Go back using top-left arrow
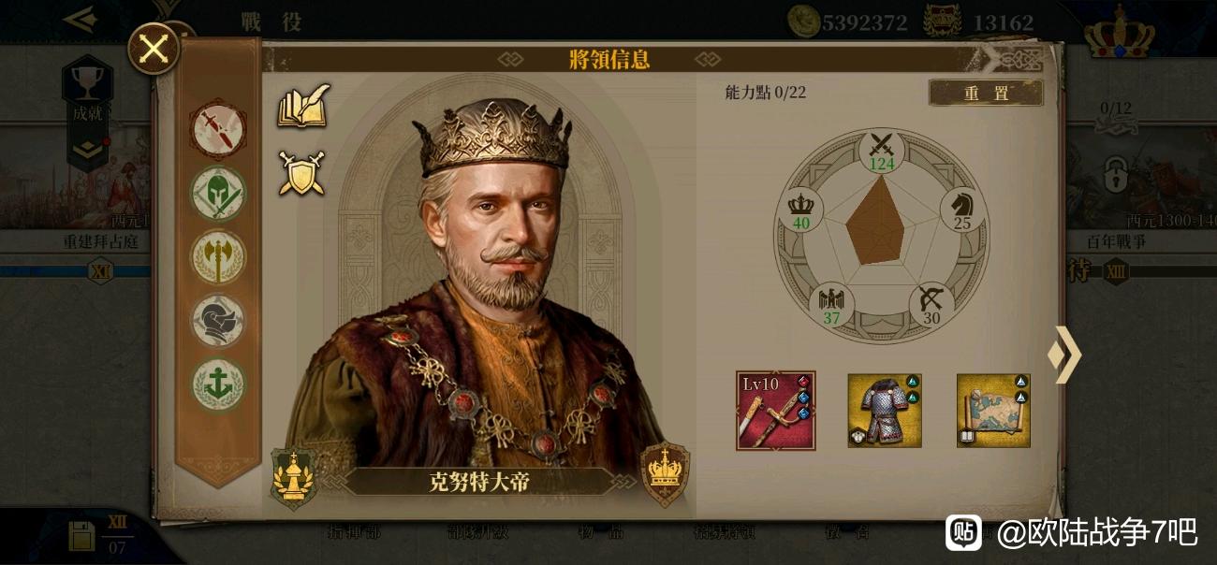The height and width of the screenshot is (565, 1217). tap(81, 19)
